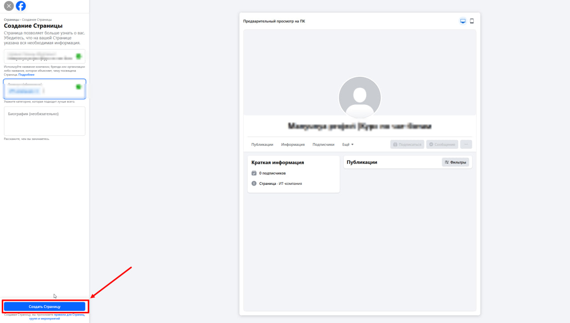The height and width of the screenshot is (323, 570).
Task: Open the Фильтры filters button
Action: click(x=455, y=162)
